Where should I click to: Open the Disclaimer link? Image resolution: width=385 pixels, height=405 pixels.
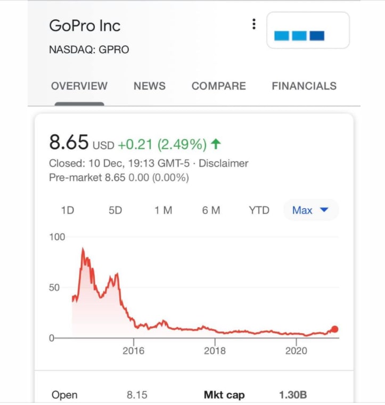224,163
